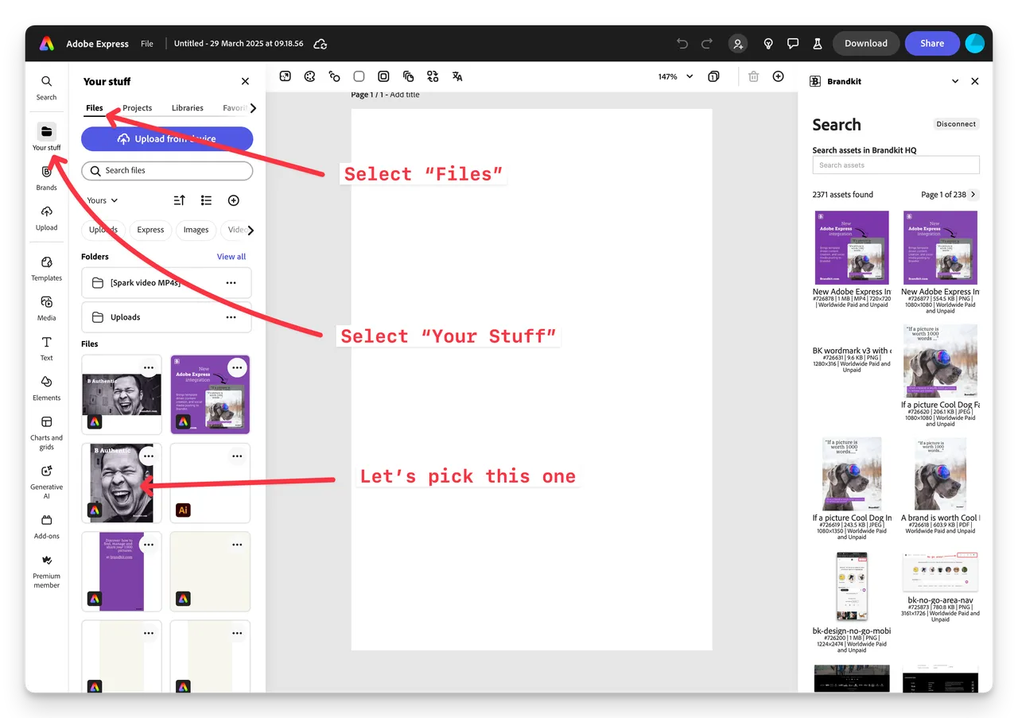
Task: Click the create new plus icon near Yours
Action: point(233,200)
